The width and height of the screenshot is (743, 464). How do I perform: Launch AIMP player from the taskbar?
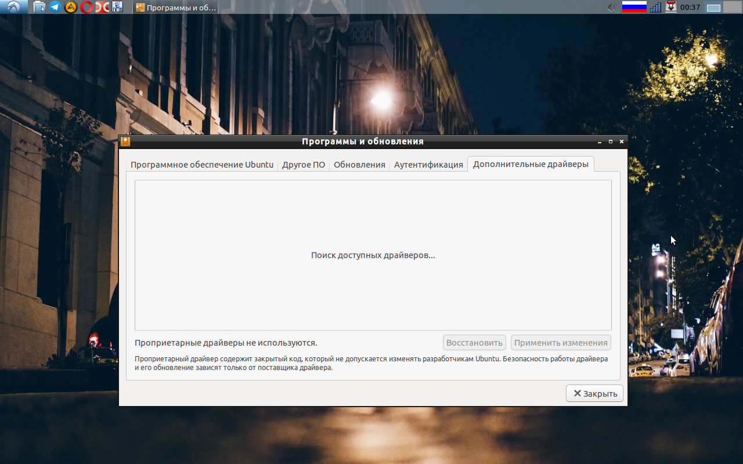click(x=70, y=7)
